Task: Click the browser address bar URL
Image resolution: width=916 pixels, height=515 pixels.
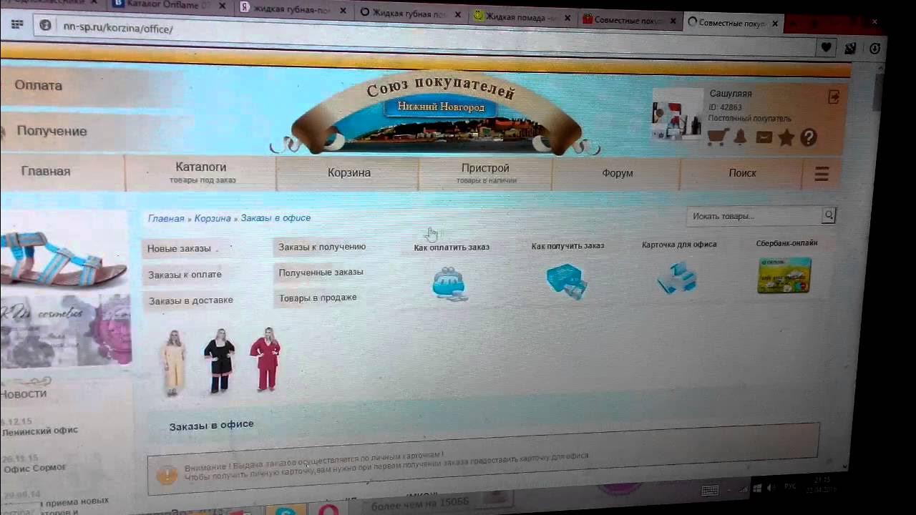Action: 118,29
